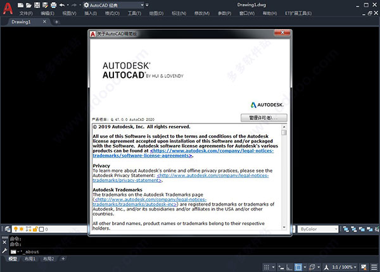Click the Save As icon with pencil
This screenshot has width=380, height=272.
(45, 5)
